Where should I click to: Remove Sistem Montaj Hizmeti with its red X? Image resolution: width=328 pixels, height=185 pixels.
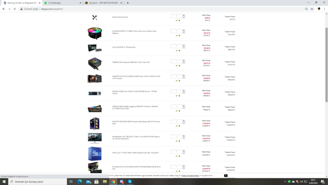coord(179,20)
